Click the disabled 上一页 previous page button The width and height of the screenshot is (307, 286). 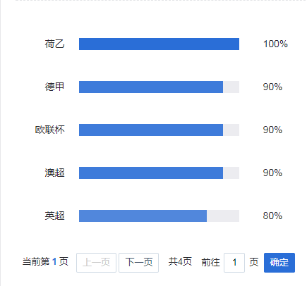click(96, 263)
